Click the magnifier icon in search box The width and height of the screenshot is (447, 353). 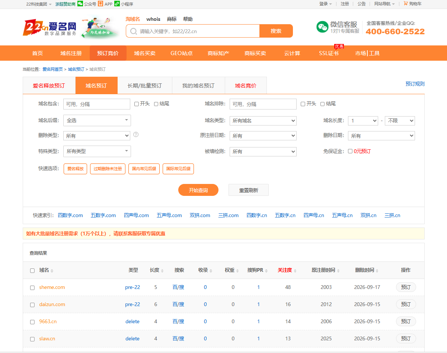pos(134,31)
